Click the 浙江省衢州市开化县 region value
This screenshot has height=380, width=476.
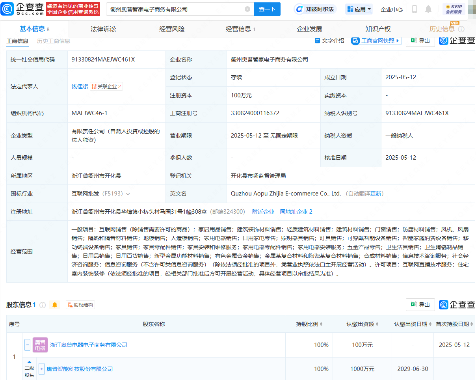tap(97, 176)
